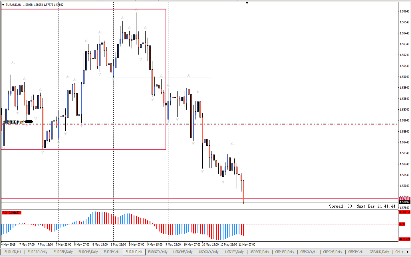The width and height of the screenshot is (411, 257).
Task: Open the USDSGD,Daily tab
Action: pyautogui.click(x=259, y=252)
